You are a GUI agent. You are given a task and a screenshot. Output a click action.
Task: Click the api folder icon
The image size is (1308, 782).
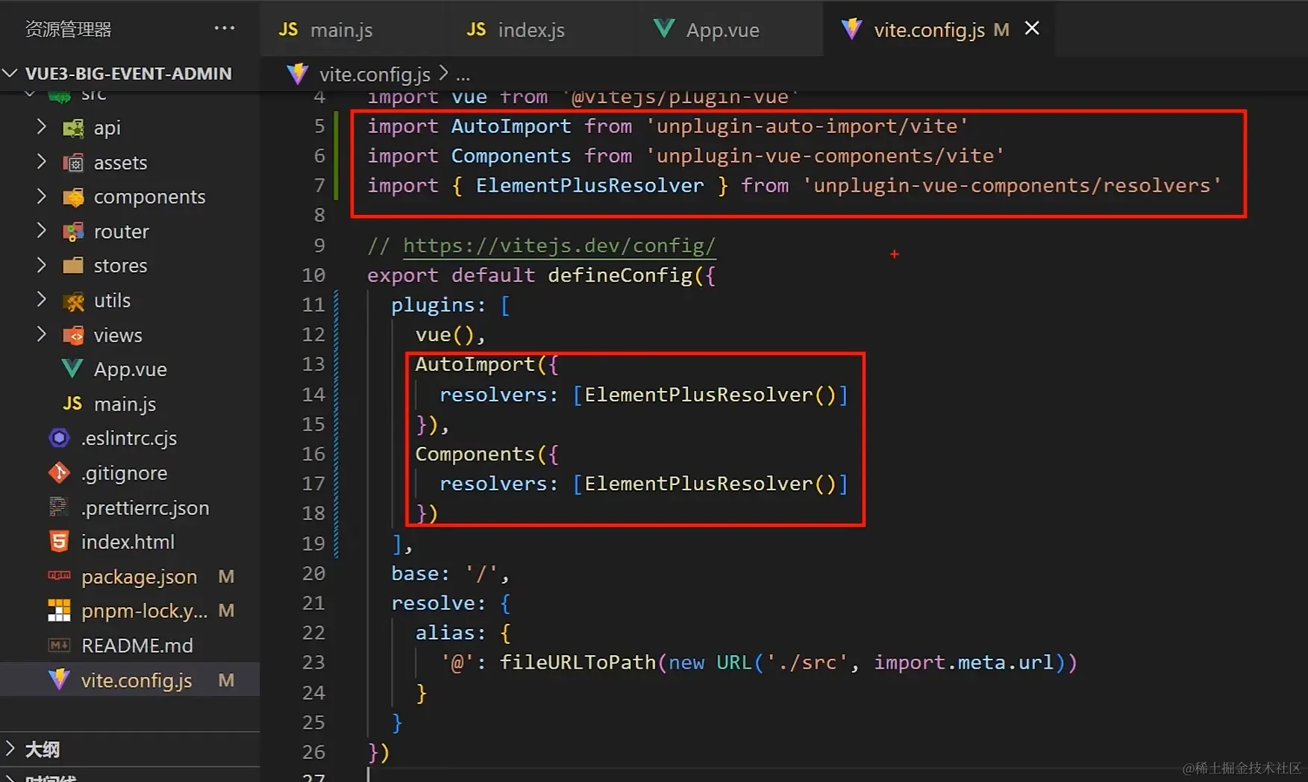pos(73,128)
